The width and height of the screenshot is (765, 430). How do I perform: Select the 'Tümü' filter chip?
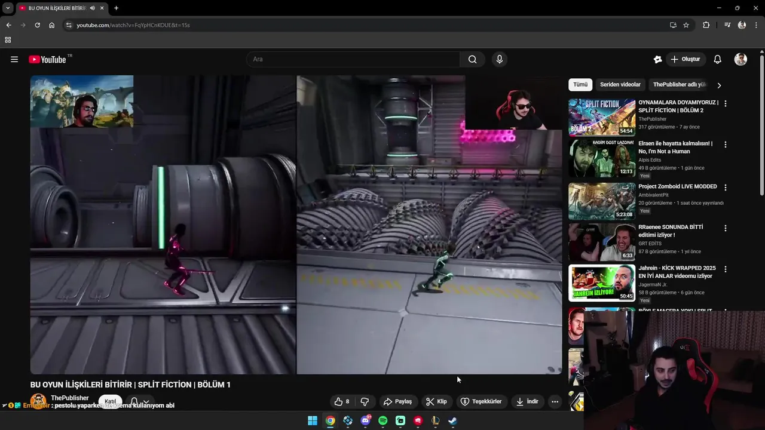[x=580, y=85]
